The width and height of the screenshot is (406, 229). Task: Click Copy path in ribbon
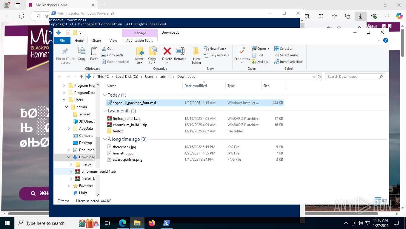112,55
